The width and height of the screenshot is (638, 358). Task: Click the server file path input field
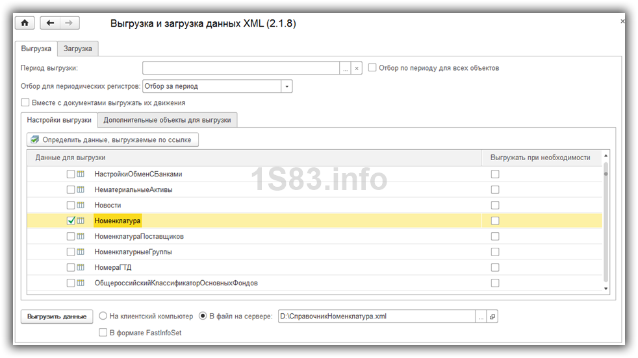click(376, 316)
